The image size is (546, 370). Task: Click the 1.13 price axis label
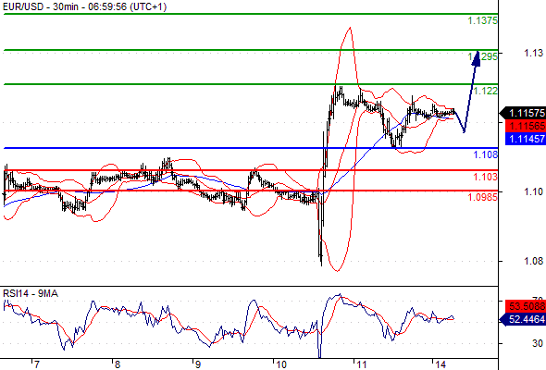tap(533, 53)
